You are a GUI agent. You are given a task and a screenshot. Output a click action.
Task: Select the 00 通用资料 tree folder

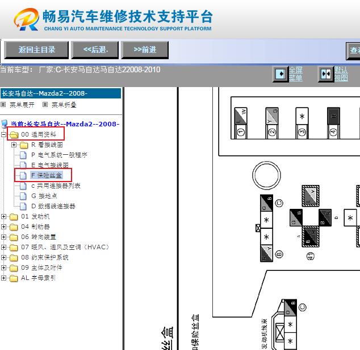(39, 134)
